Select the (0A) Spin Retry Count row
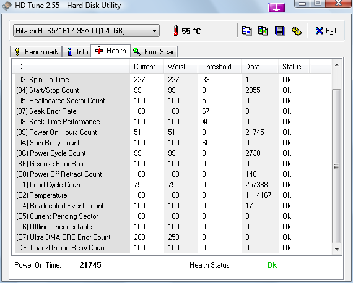353x283 pixels. (x=172, y=143)
